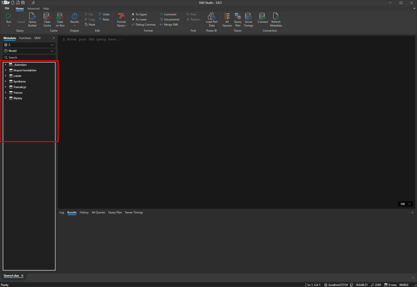Click the New document icon in title bar
The width and height of the screenshot is (417, 287).
pos(13,3)
